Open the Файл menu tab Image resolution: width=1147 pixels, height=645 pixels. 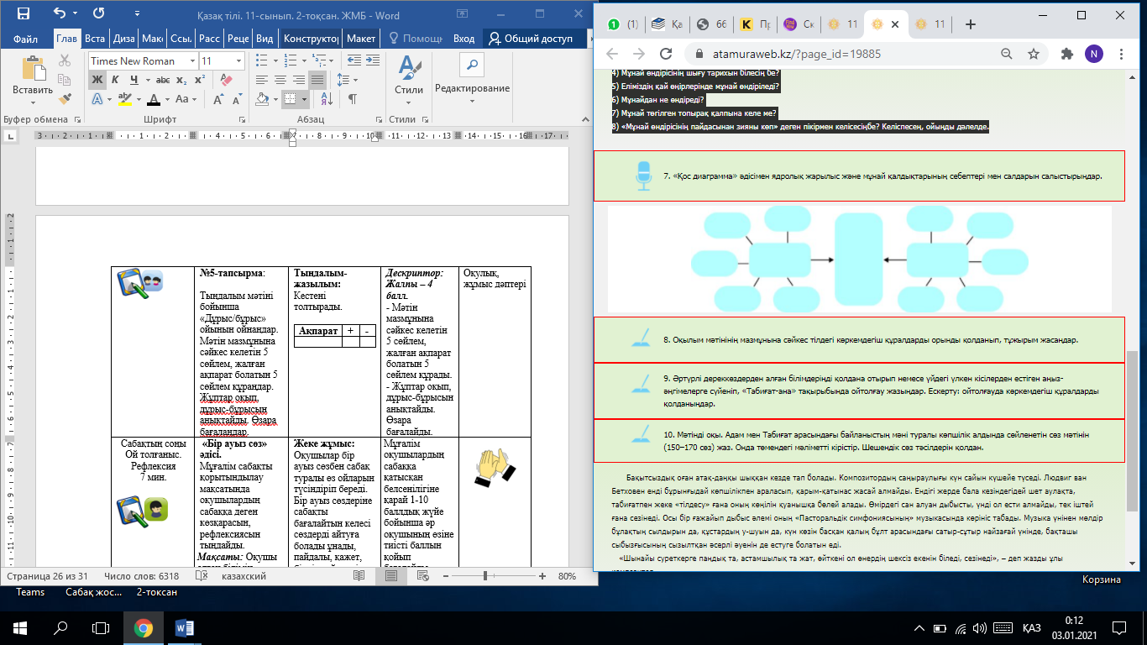click(x=25, y=39)
